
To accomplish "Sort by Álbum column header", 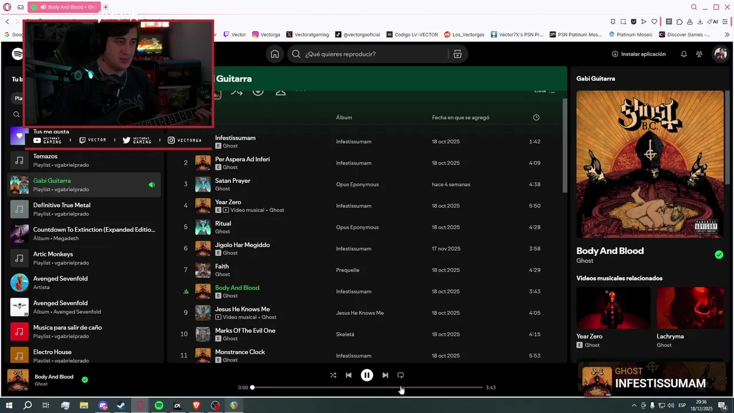I will tap(344, 118).
